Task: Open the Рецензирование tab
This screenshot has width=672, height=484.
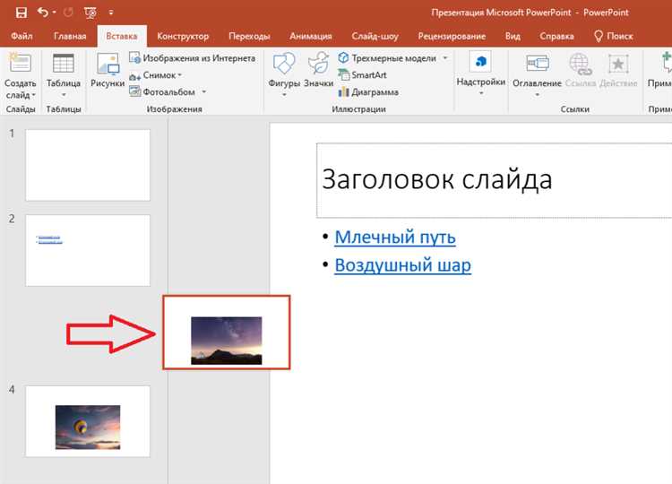Action: [x=452, y=36]
